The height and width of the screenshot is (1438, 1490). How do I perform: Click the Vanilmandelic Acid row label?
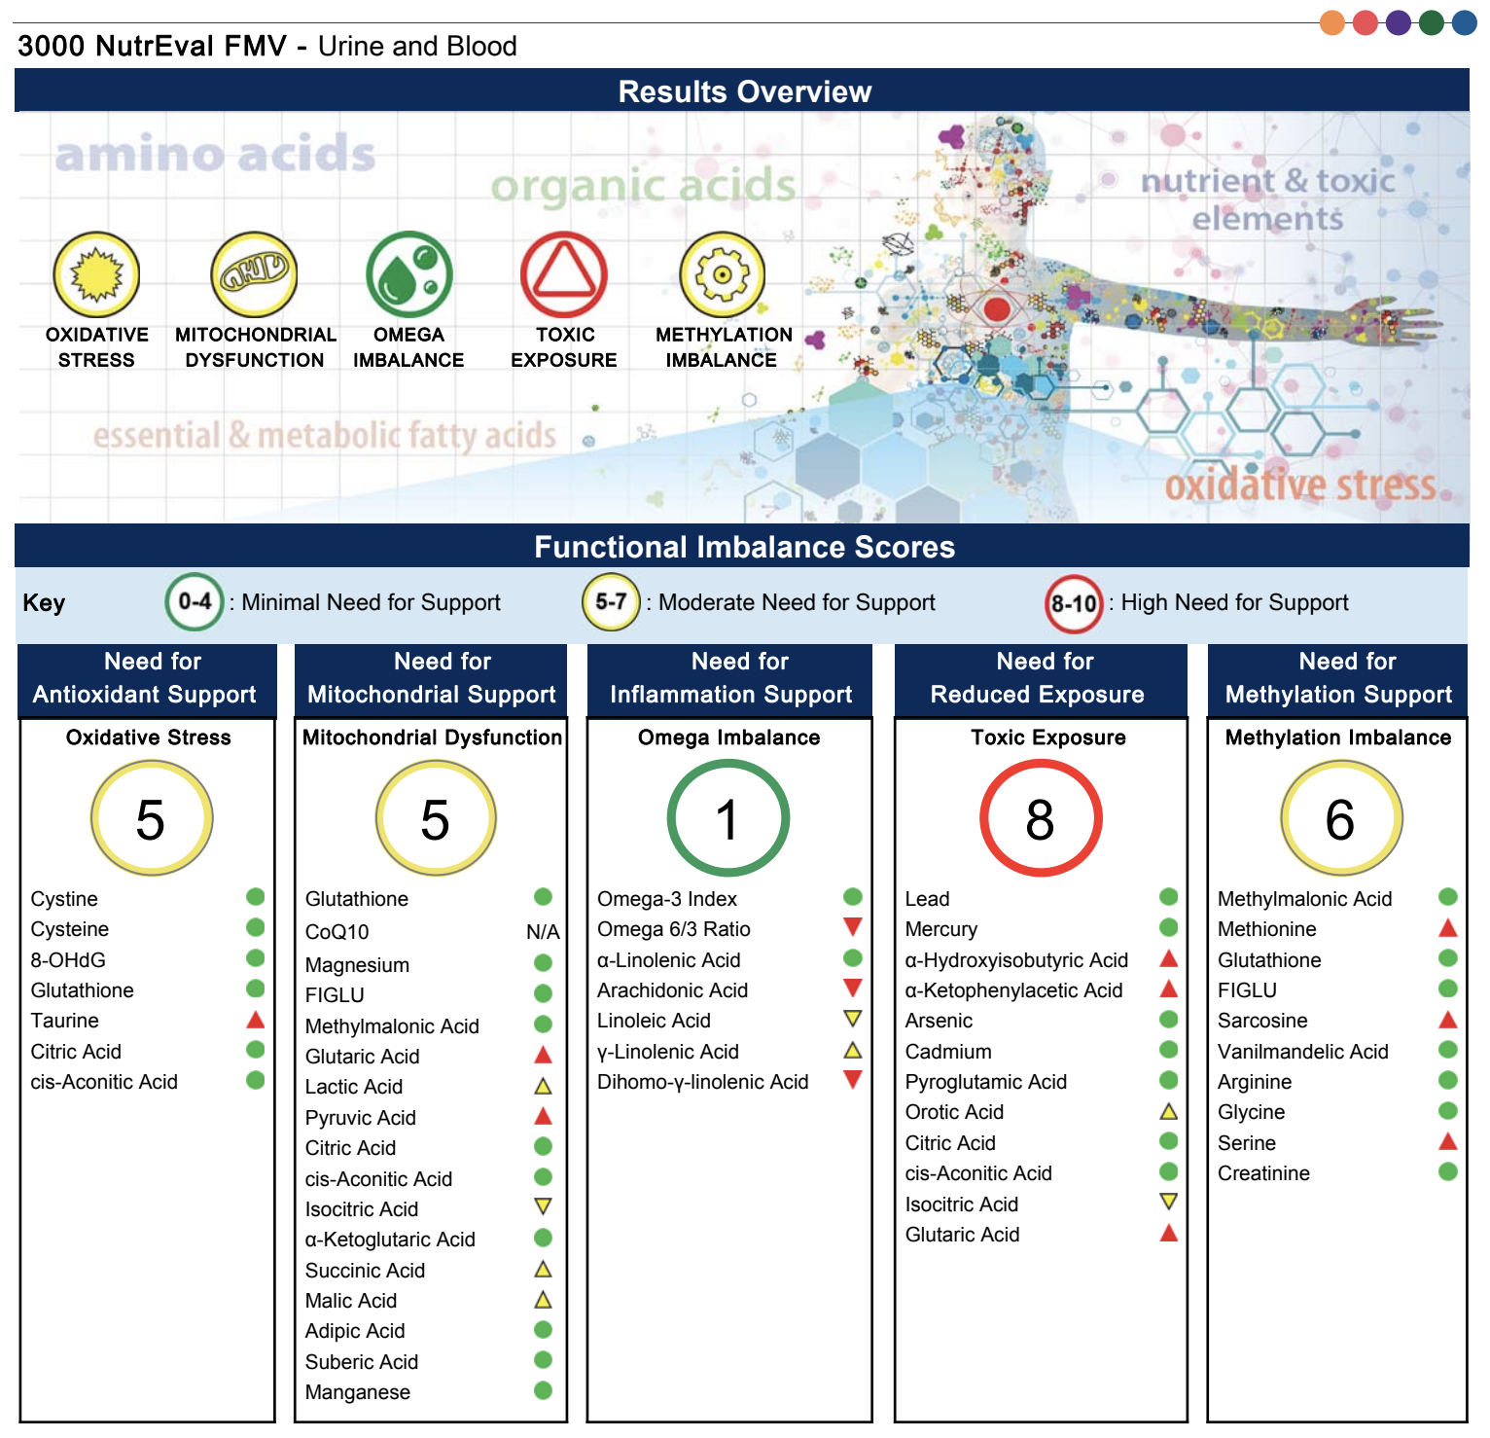click(x=1303, y=1052)
